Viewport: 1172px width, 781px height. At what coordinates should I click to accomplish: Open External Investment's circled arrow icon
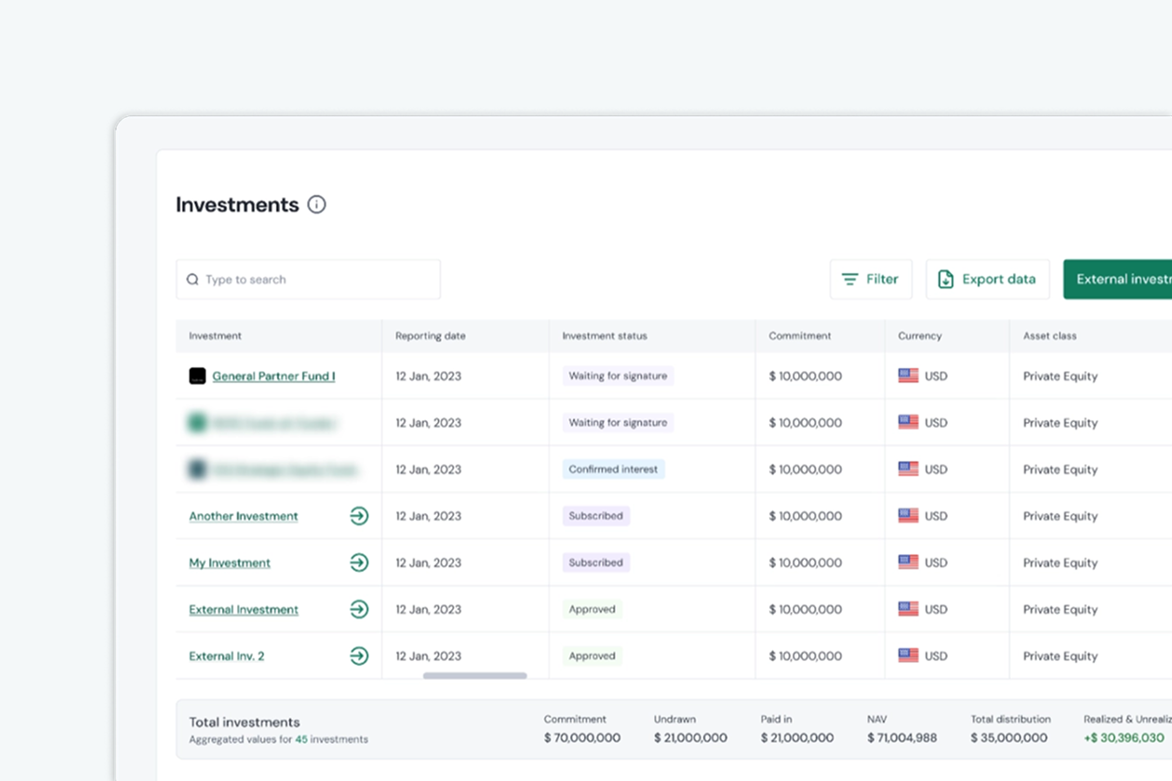(x=359, y=609)
